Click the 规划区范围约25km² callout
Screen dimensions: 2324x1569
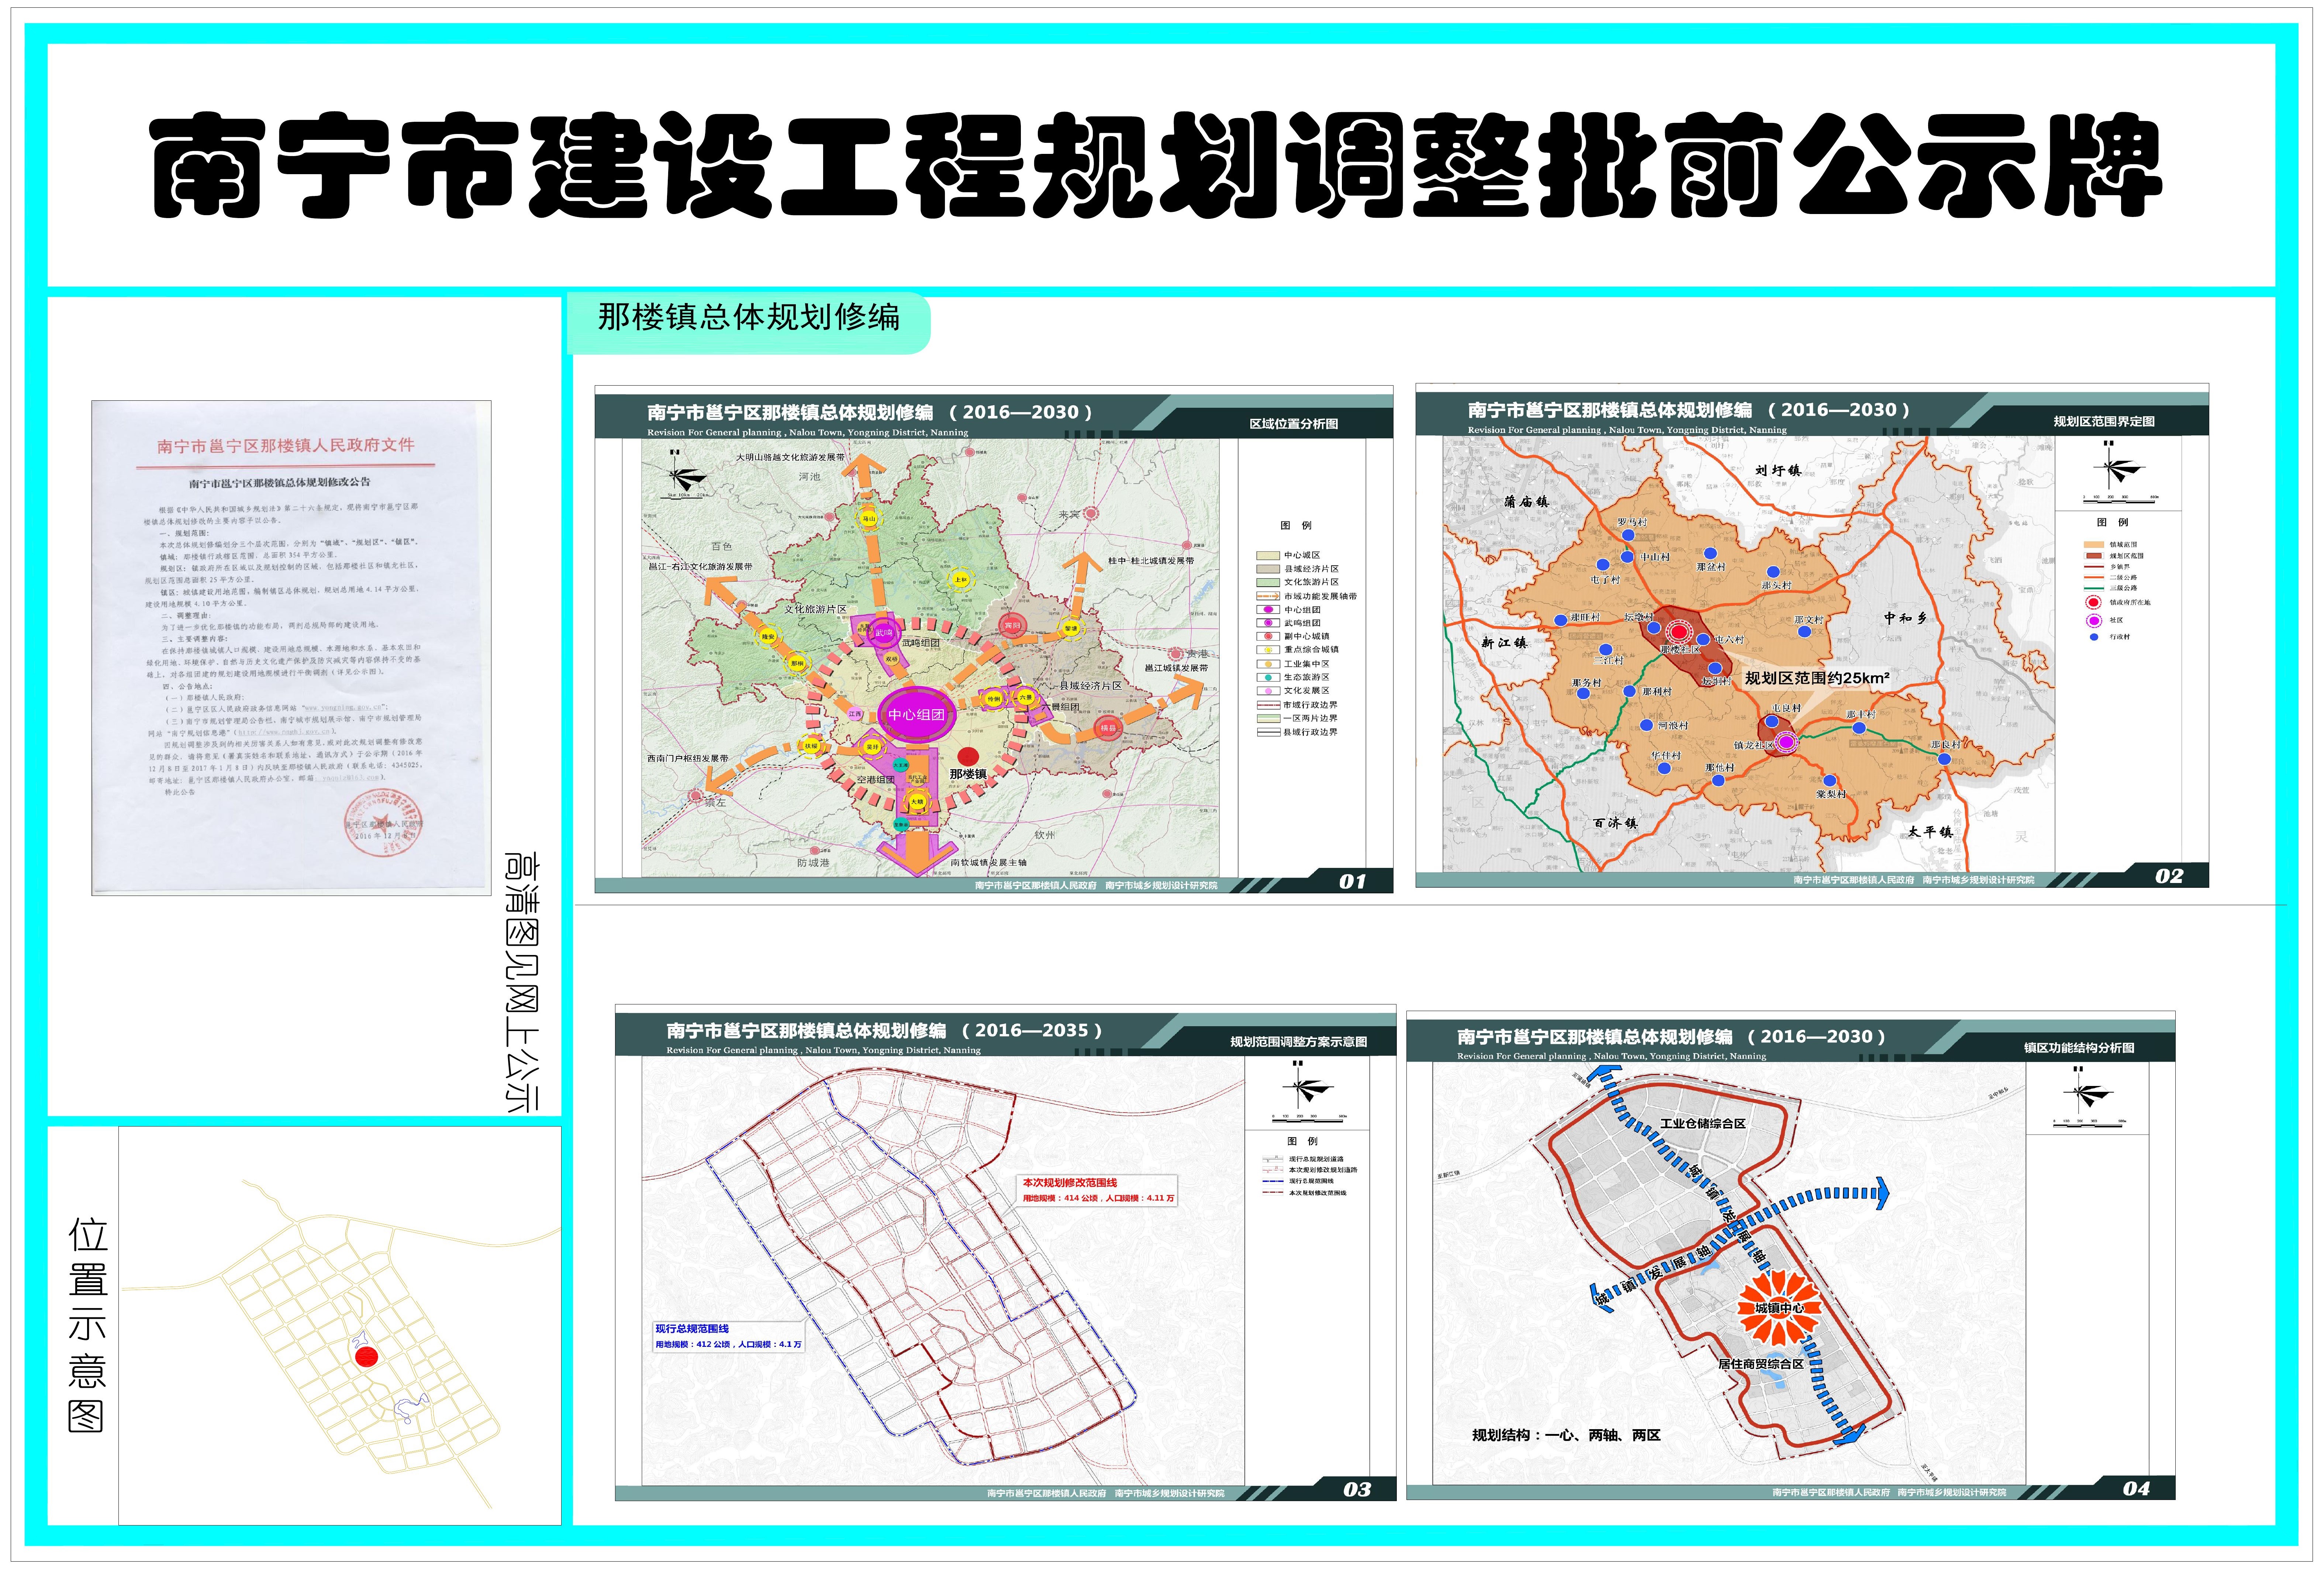tap(1817, 678)
